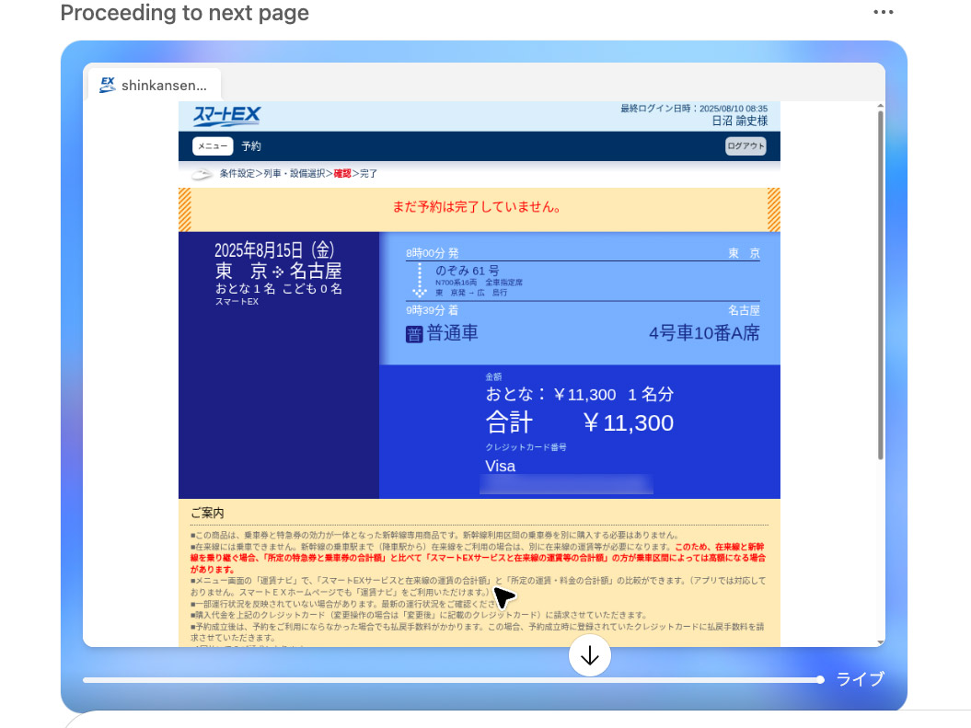Click the 4号車10番A席 seat text
The image size is (971, 728).
[x=704, y=333]
